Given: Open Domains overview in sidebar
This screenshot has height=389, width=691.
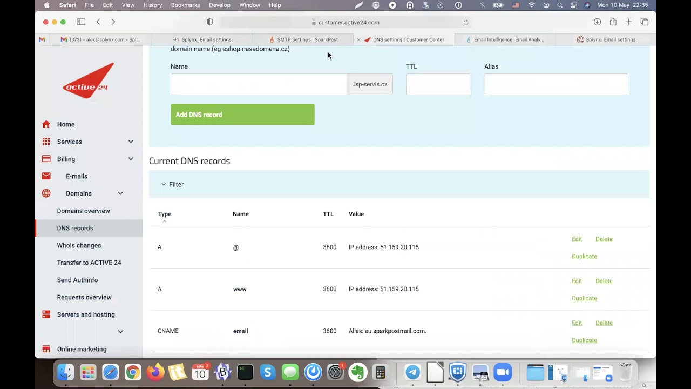Looking at the screenshot, I should [83, 211].
